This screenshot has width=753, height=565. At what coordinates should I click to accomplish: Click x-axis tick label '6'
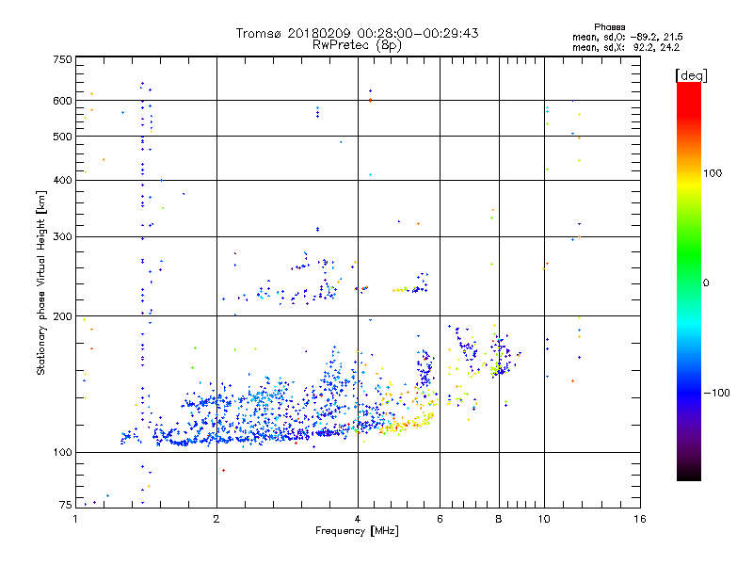(x=440, y=519)
